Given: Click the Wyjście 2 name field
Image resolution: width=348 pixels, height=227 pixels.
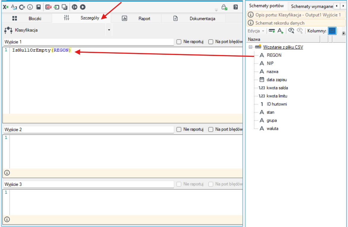Looking at the screenshot, I should click(x=88, y=130).
